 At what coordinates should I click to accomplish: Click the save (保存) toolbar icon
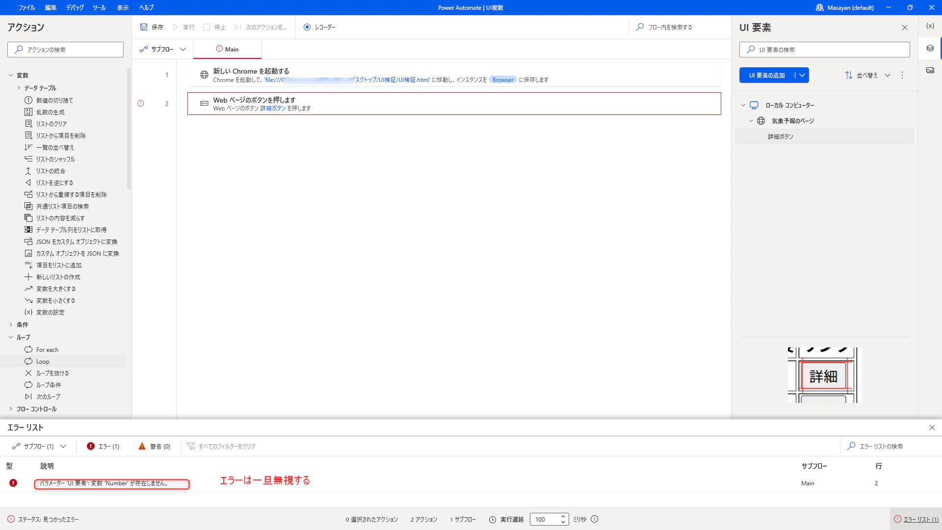[144, 27]
